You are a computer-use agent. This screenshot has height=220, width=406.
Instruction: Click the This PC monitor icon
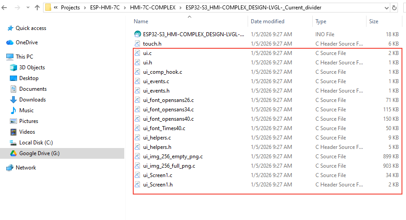pyautogui.click(x=10, y=56)
